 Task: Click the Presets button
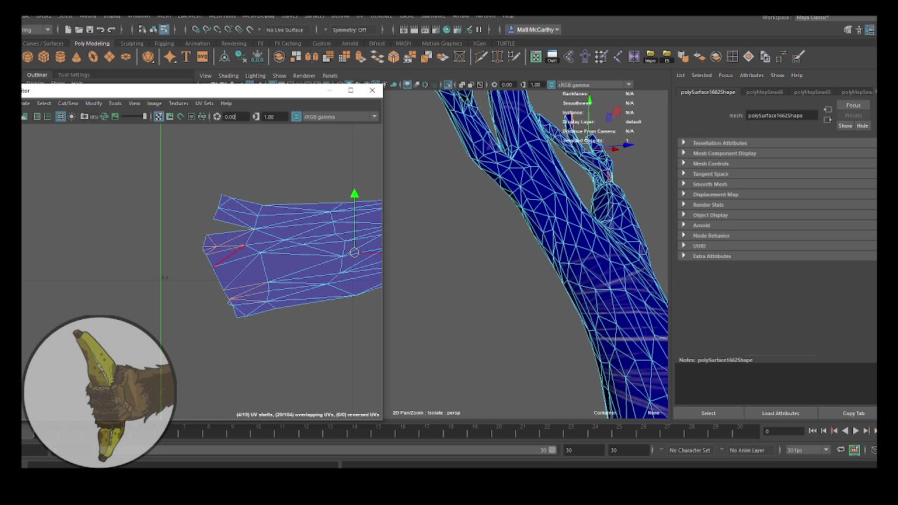point(853,115)
